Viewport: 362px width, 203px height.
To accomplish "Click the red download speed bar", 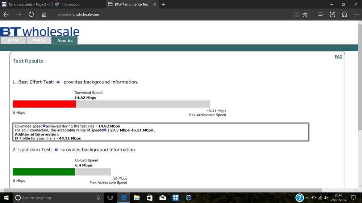I will click(x=44, y=104).
